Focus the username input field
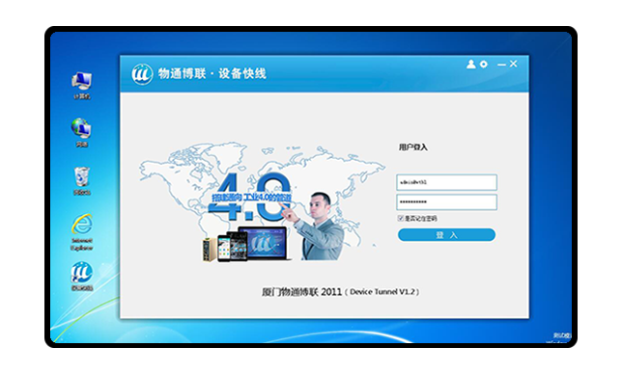The height and width of the screenshot is (374, 622). click(446, 182)
